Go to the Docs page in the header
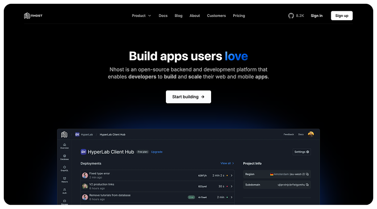The height and width of the screenshot is (209, 377). pos(163,15)
